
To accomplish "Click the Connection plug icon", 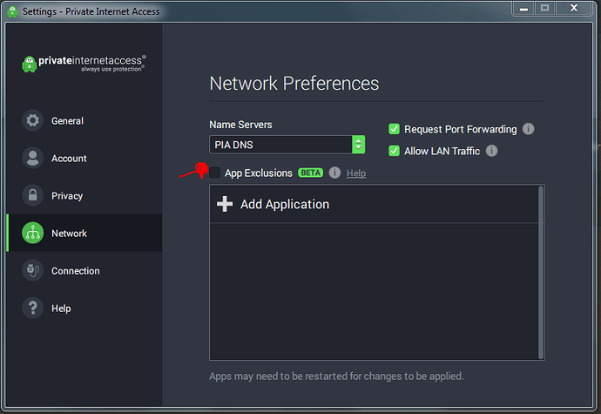I will click(32, 271).
